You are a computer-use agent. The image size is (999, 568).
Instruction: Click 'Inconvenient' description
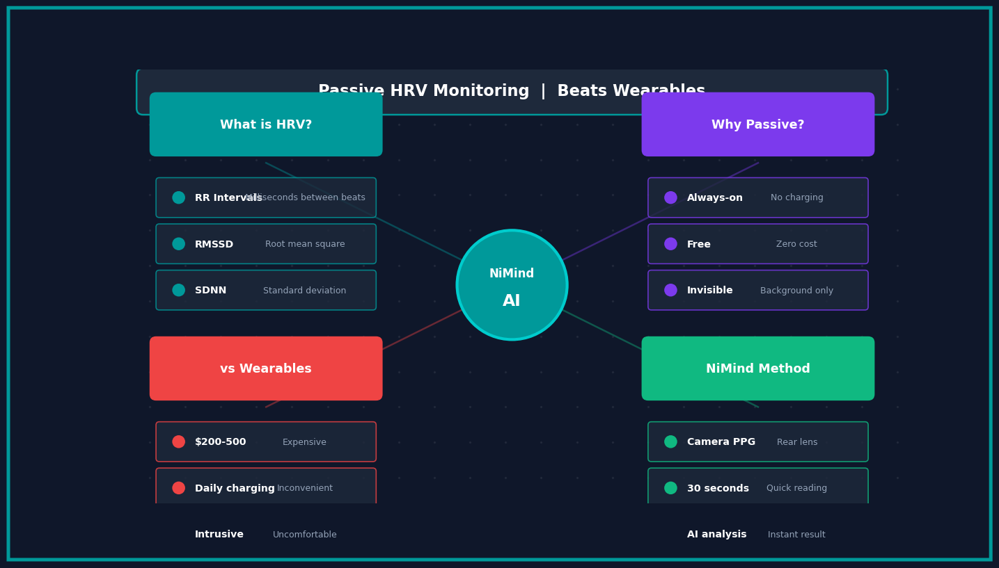[305, 489]
